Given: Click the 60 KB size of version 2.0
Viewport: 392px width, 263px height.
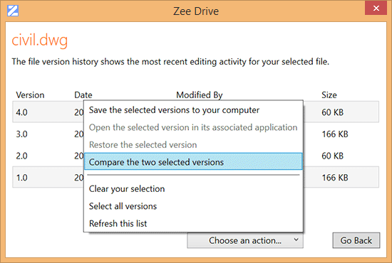Looking at the screenshot, I should 333,156.
